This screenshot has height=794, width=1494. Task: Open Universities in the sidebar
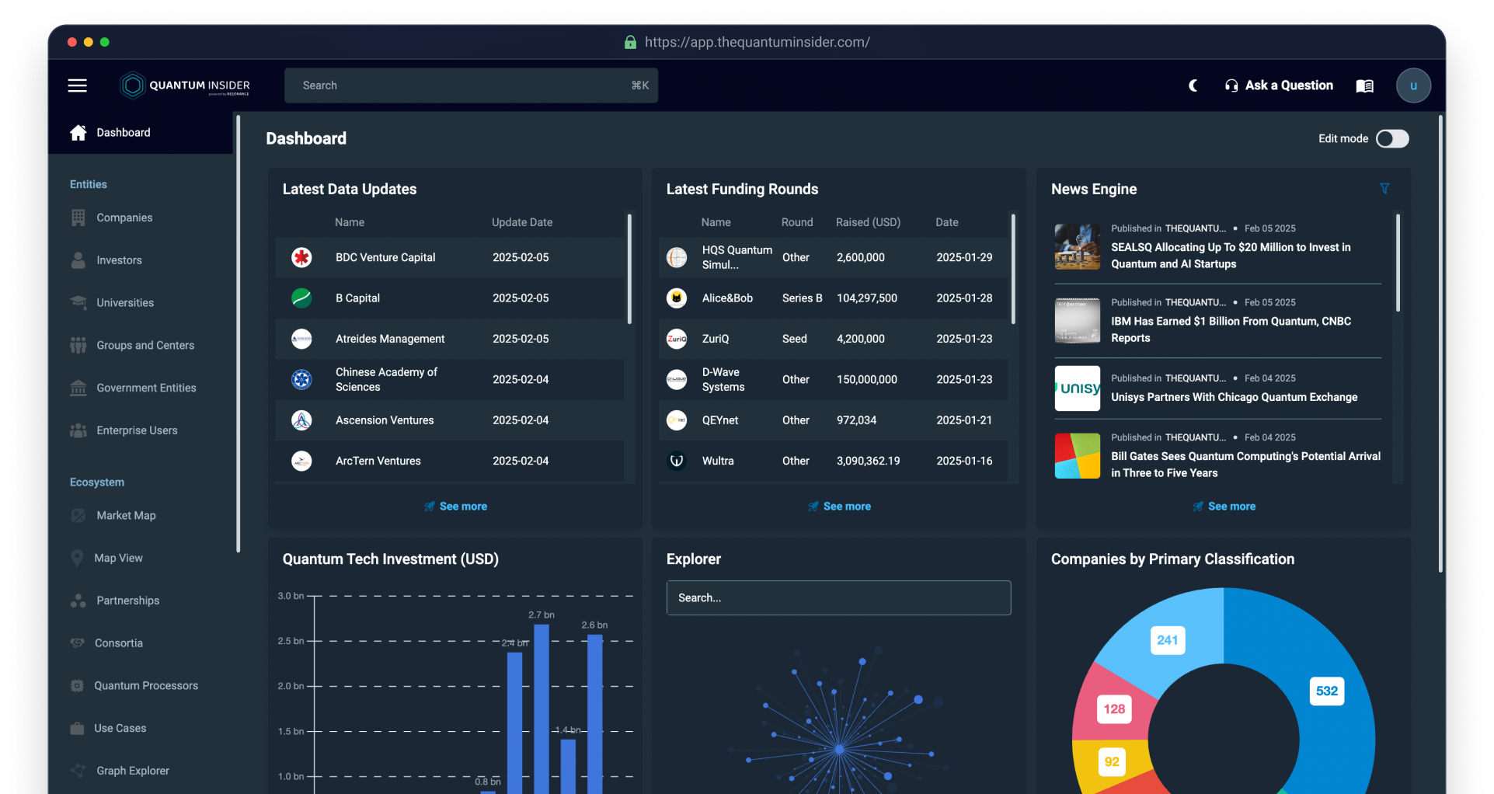point(125,302)
